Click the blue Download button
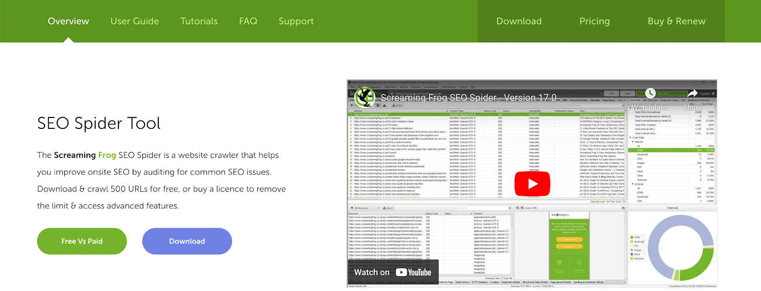This screenshot has height=291, width=761. pos(187,241)
